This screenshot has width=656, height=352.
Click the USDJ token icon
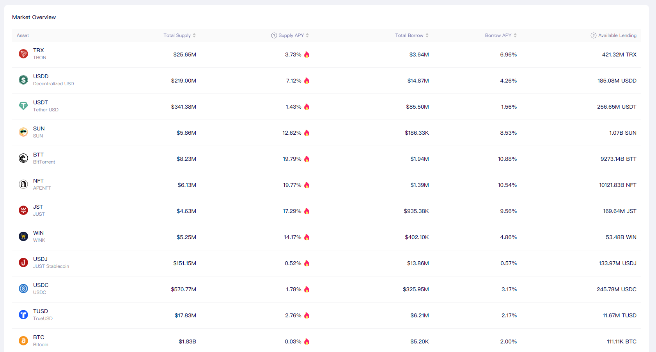coord(23,262)
